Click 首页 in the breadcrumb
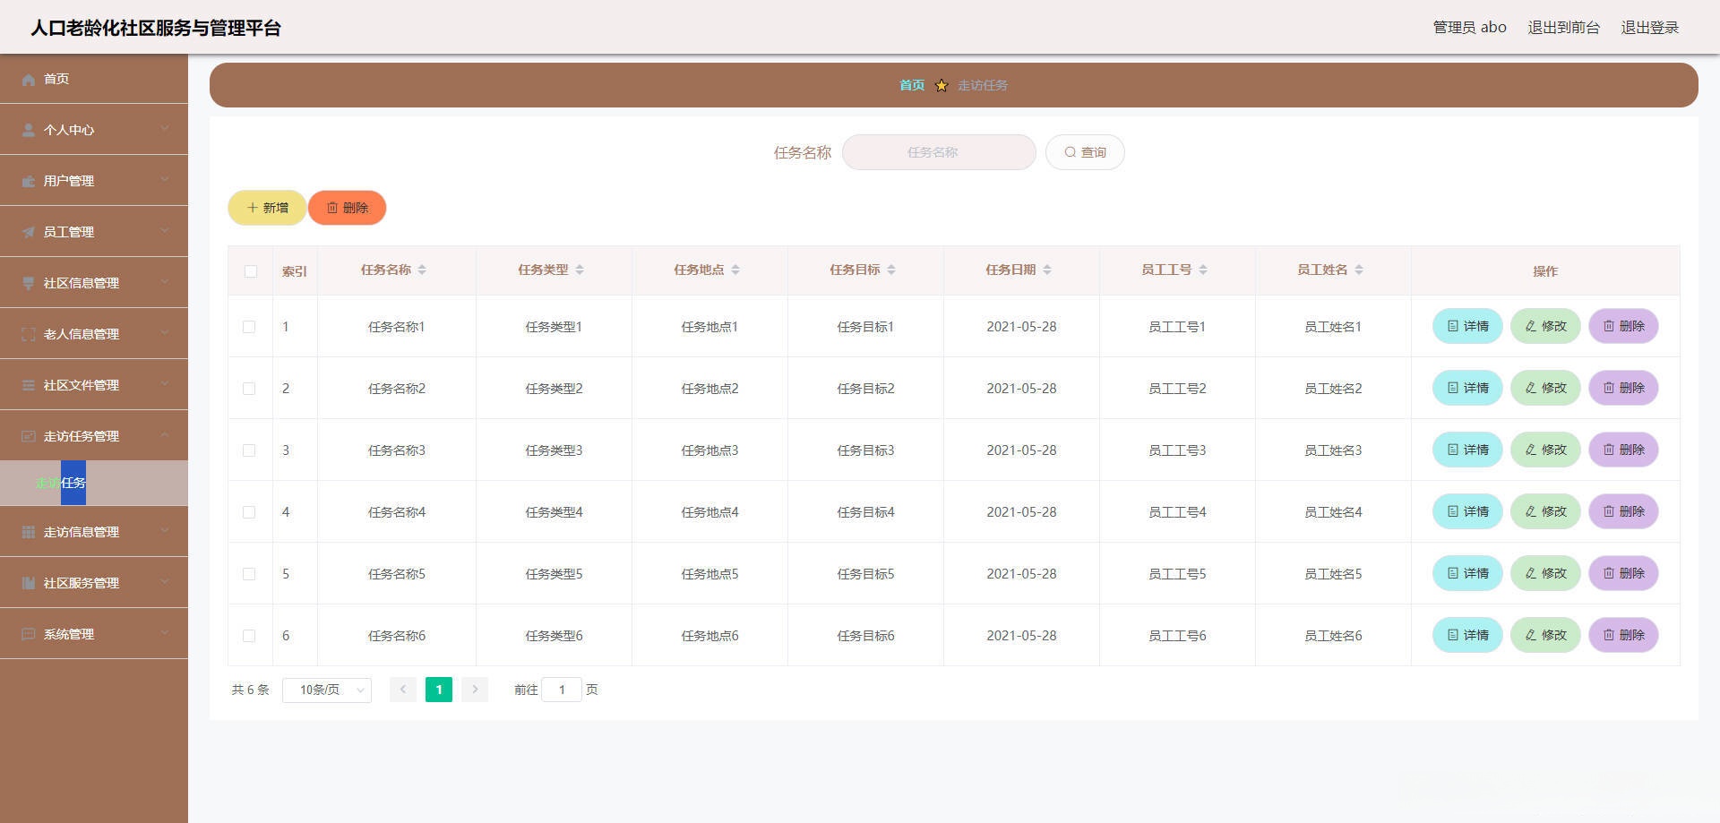1720x823 pixels. 912,85
